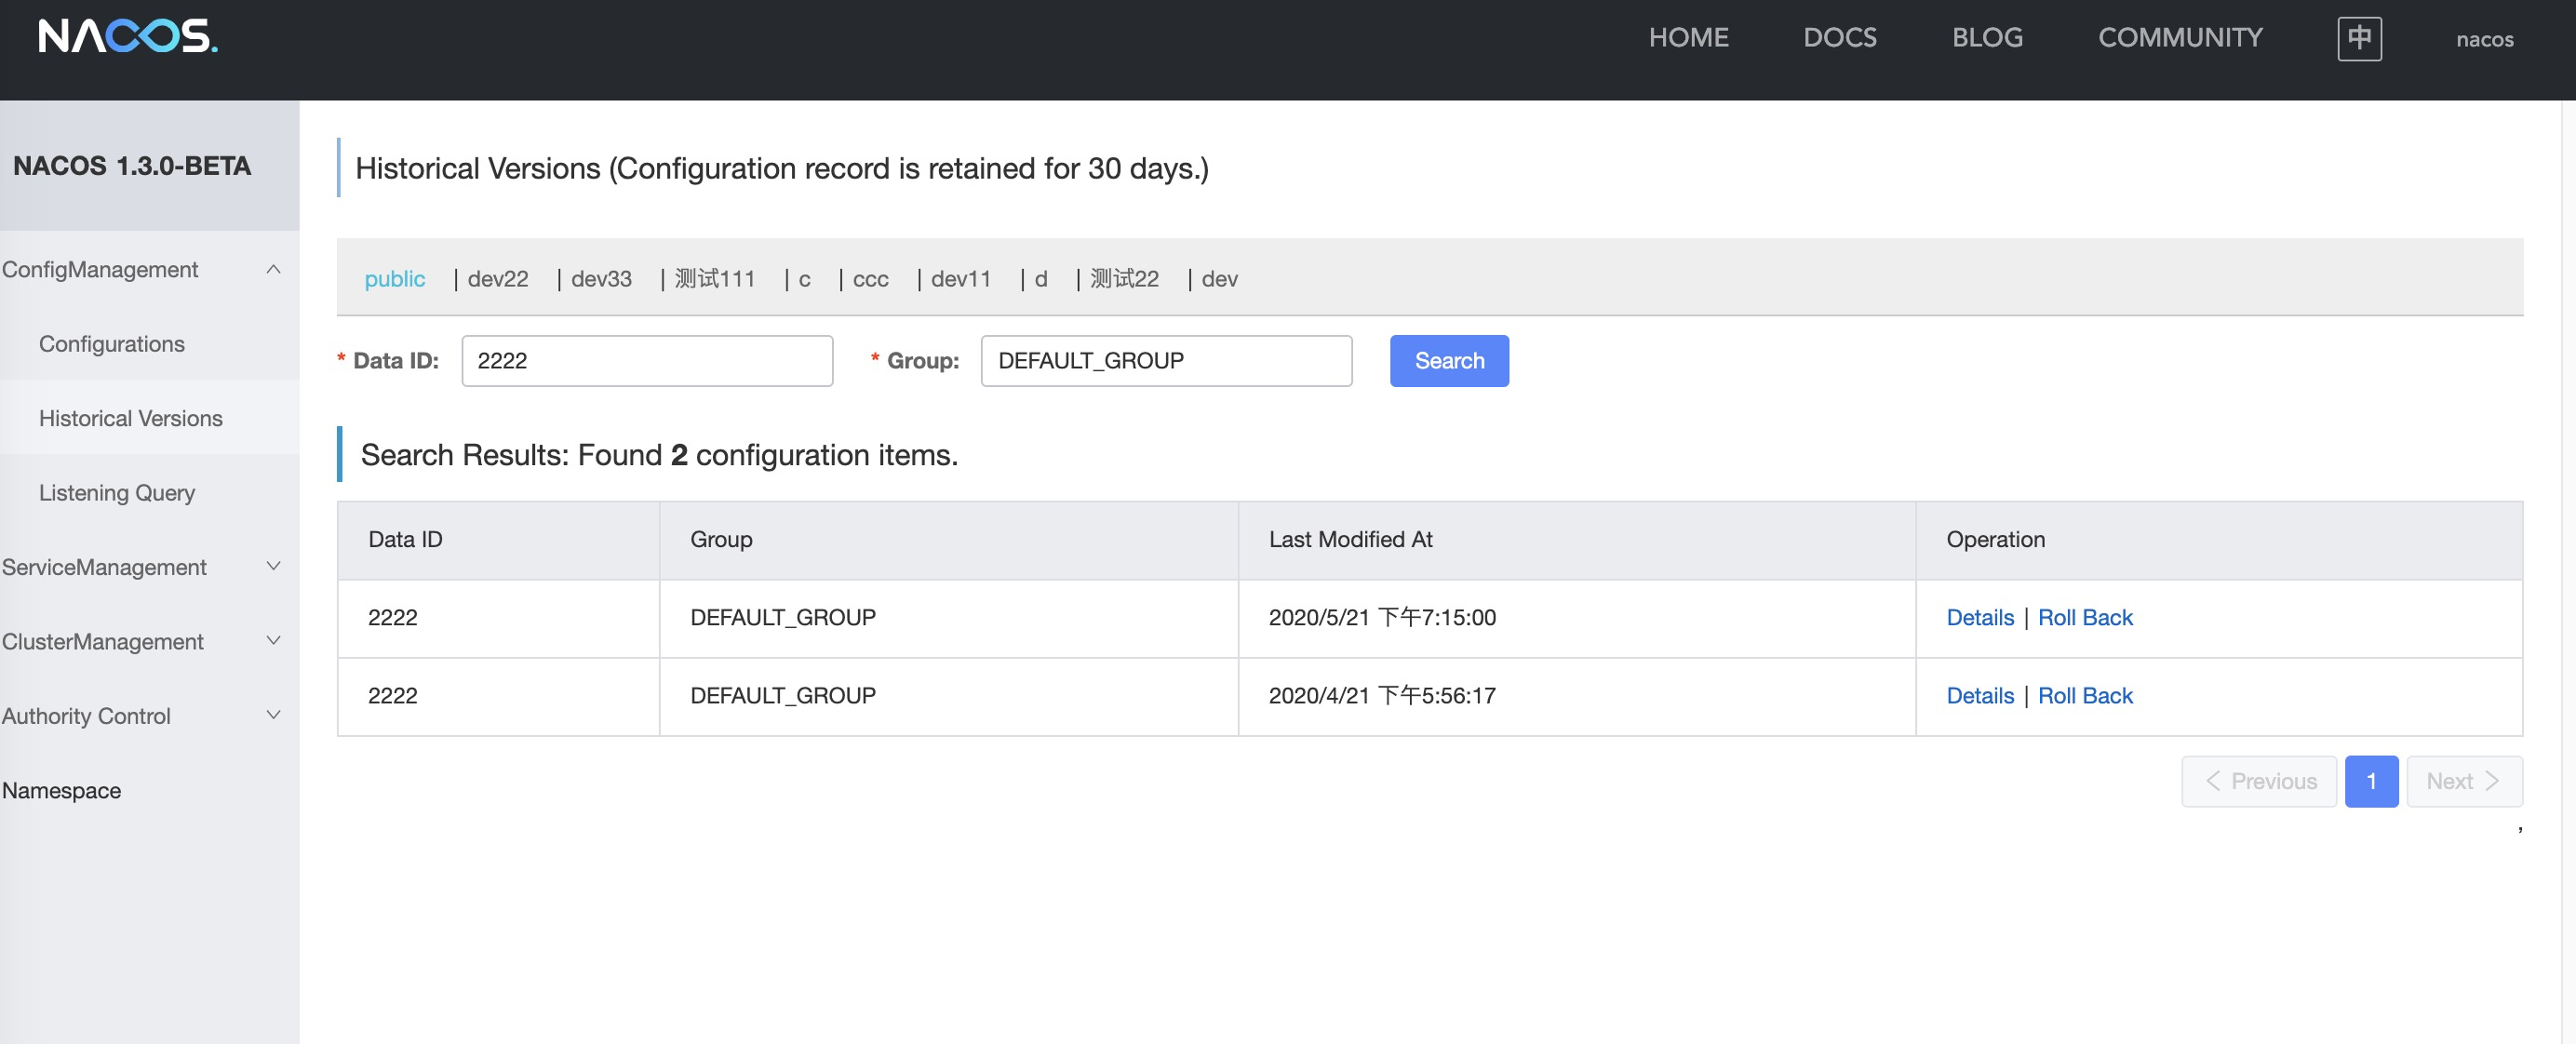The height and width of the screenshot is (1044, 2576).
Task: Focus the Data ID input field
Action: pos(647,361)
